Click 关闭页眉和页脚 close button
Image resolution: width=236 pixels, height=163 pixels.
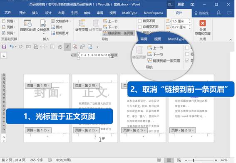(203, 27)
